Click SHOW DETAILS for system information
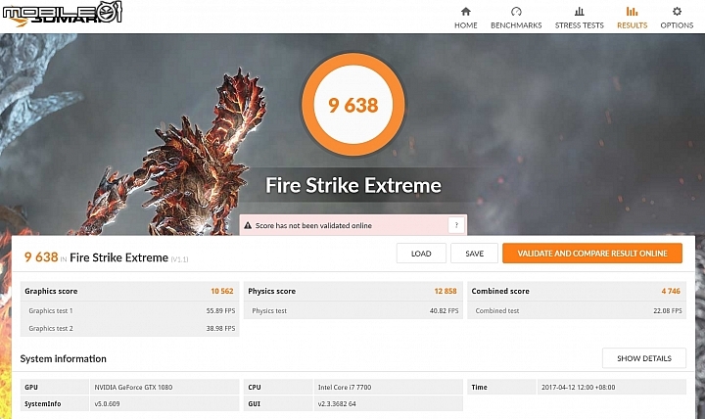The width and height of the screenshot is (705, 419). (644, 358)
